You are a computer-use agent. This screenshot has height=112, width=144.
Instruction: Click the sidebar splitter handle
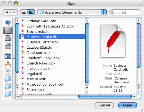[14, 58]
